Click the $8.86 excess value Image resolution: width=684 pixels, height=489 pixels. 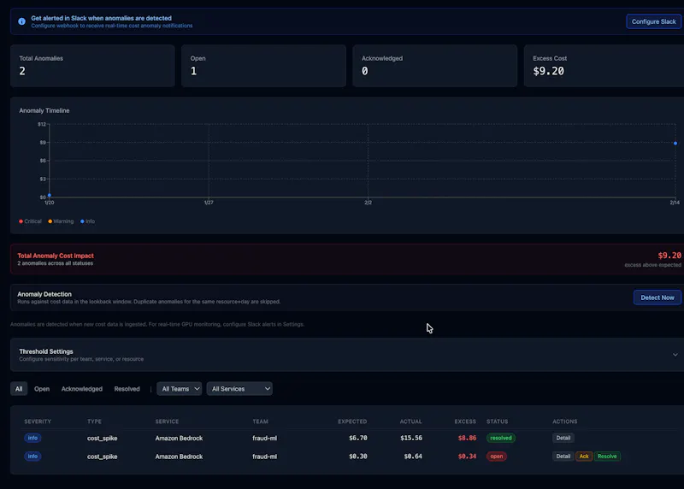pyautogui.click(x=467, y=438)
